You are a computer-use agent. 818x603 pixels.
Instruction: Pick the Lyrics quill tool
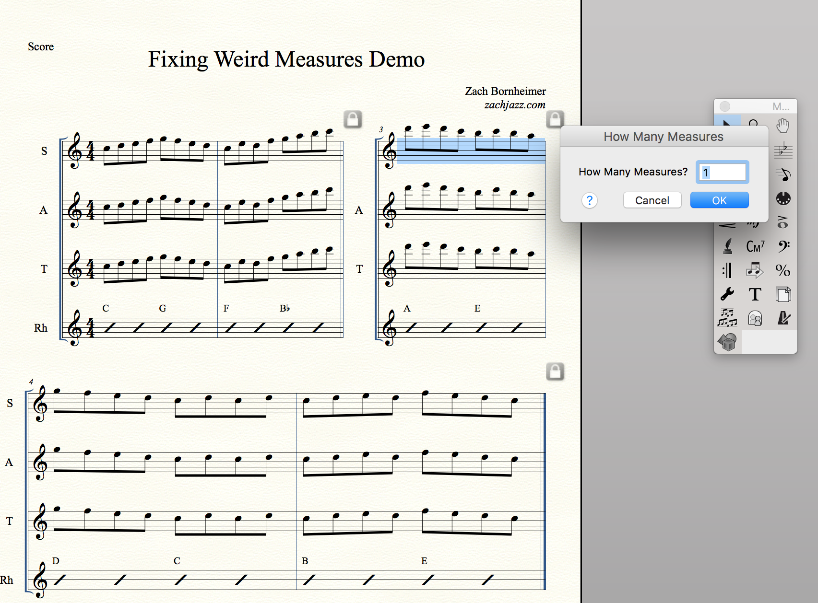(x=727, y=246)
